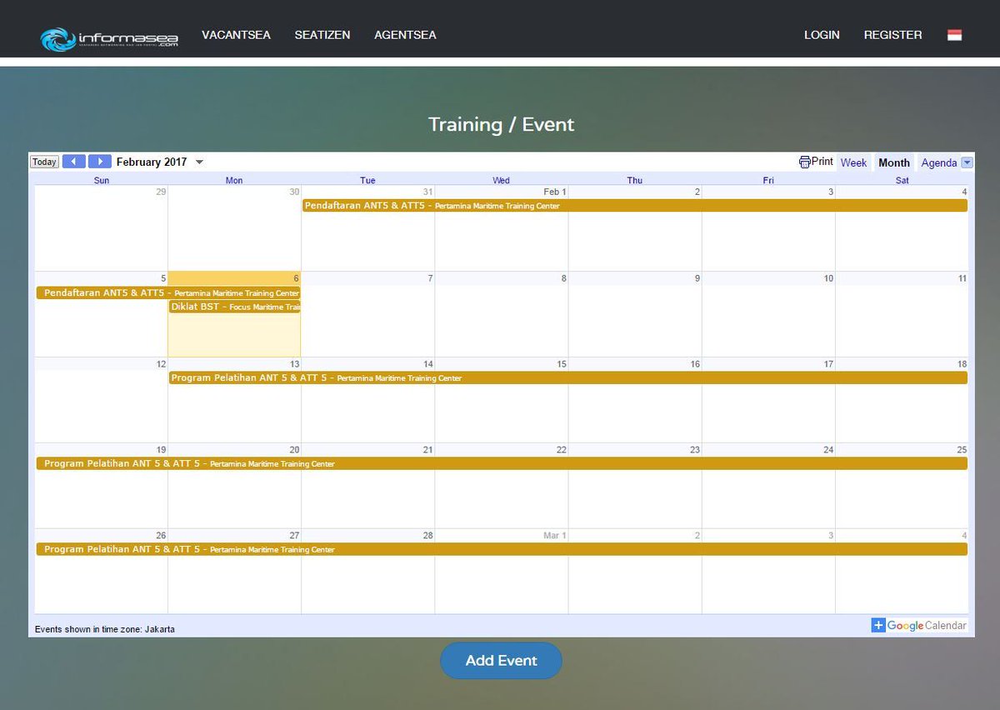Viewport: 1000px width, 710px height.
Task: Go to next month with right arrow
Action: (x=100, y=162)
